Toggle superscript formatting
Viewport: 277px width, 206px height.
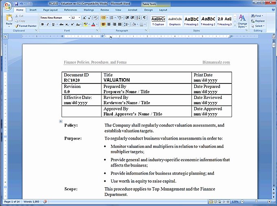tap(72, 24)
